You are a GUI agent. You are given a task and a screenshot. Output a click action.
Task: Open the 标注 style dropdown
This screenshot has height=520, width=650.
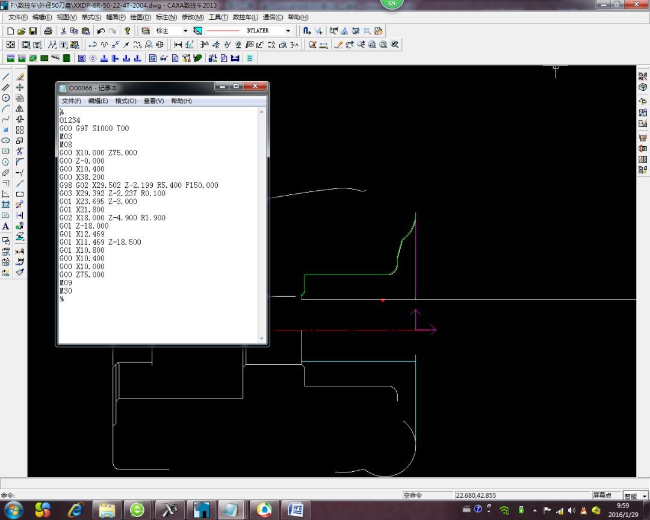tap(185, 31)
